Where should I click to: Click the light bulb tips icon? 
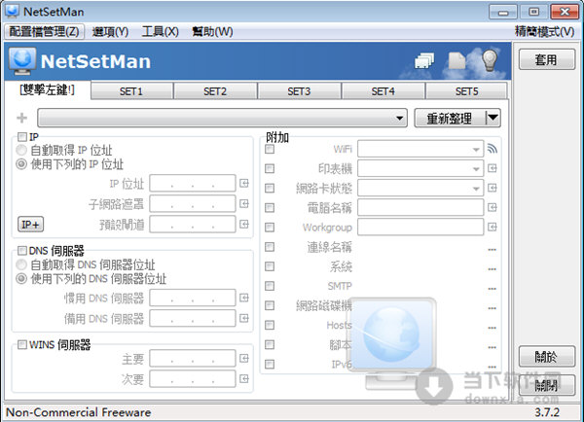(490, 59)
